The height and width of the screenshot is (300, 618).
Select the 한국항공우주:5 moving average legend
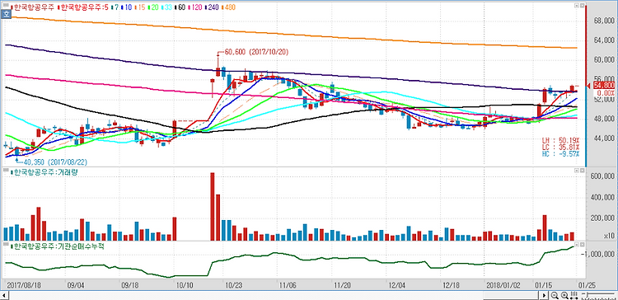83,7
